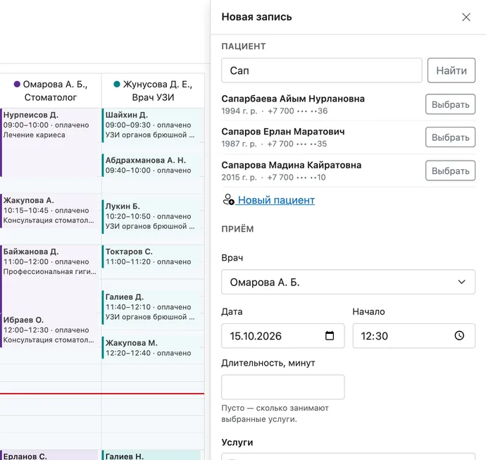The width and height of the screenshot is (486, 460).
Task: Open Ибраев О. 12:00–12:30 appointment
Action: click(x=50, y=330)
